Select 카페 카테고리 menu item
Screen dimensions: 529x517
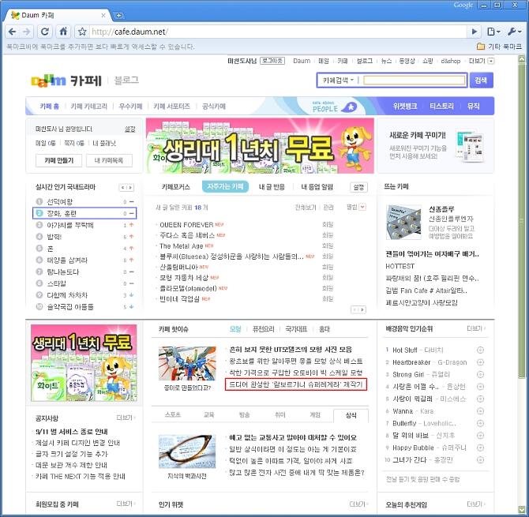[88, 107]
